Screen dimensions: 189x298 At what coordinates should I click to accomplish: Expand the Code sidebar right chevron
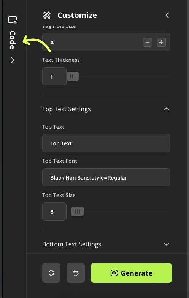tap(13, 60)
